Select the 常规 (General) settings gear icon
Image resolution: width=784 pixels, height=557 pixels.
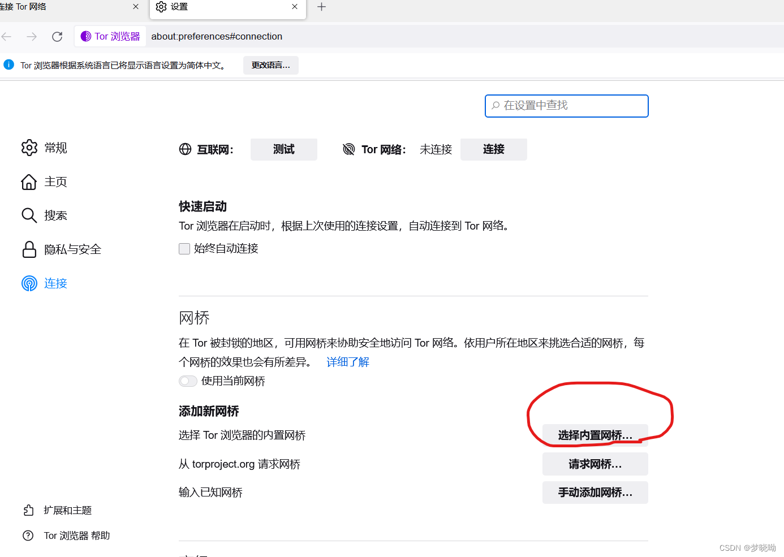tap(29, 148)
